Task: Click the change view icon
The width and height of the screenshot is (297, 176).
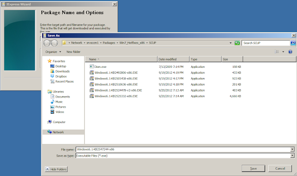Action: click(277, 52)
